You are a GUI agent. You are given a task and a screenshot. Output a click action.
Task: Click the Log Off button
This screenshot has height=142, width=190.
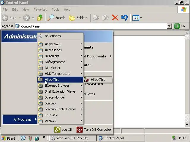coord(63,130)
